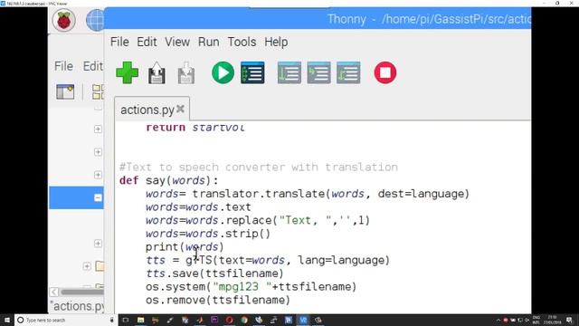Click the file manager new window toolbar icon
This screenshot has width=579, height=326.
[65, 91]
